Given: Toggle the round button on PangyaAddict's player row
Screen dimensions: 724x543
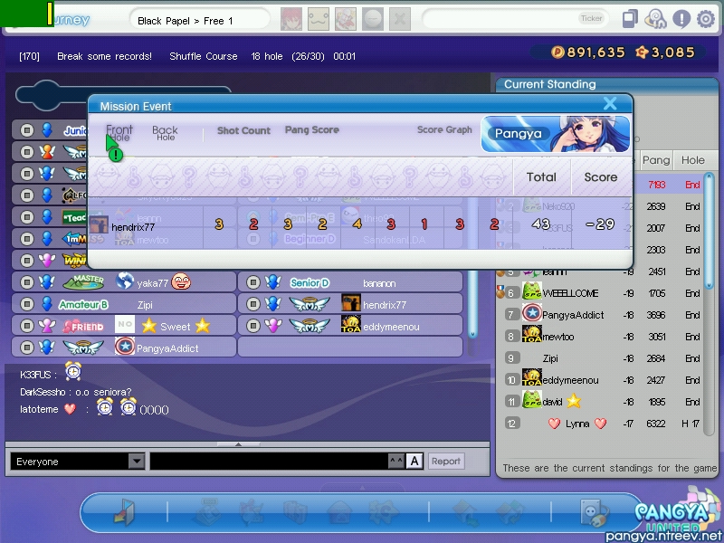Looking at the screenshot, I should tap(27, 348).
